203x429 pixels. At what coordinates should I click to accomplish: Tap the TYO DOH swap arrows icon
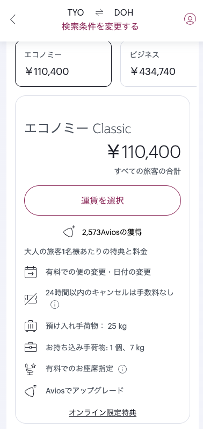click(99, 12)
